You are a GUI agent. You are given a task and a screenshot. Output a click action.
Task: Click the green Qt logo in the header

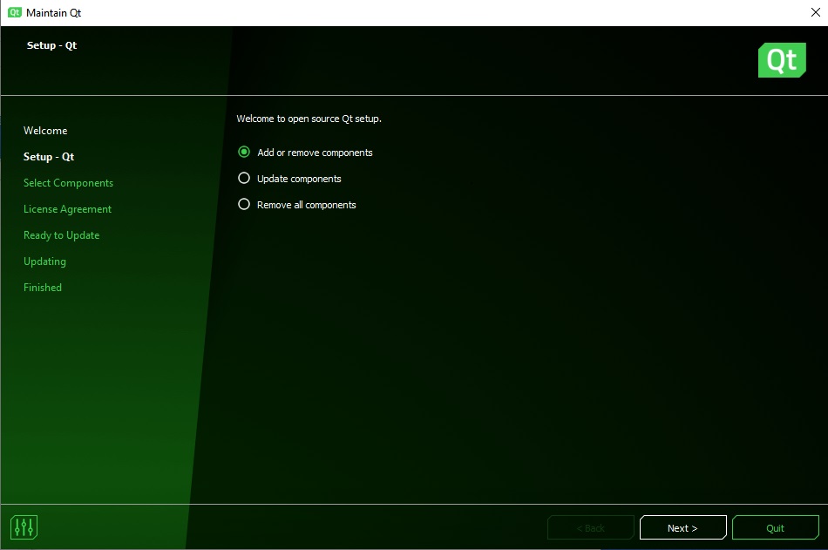click(x=782, y=60)
